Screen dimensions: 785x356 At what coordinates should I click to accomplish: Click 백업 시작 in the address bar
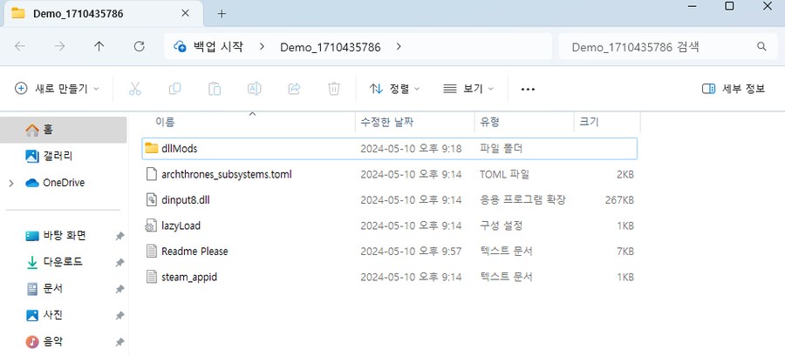pyautogui.click(x=218, y=47)
